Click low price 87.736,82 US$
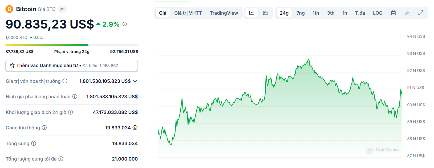The height and width of the screenshot is (168, 434). coord(19,51)
